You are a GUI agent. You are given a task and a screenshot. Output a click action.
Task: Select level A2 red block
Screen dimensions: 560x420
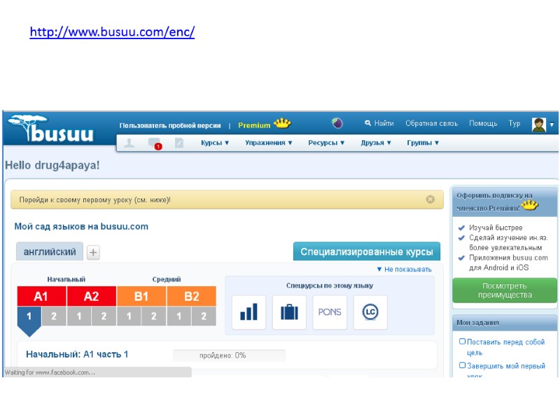point(92,296)
